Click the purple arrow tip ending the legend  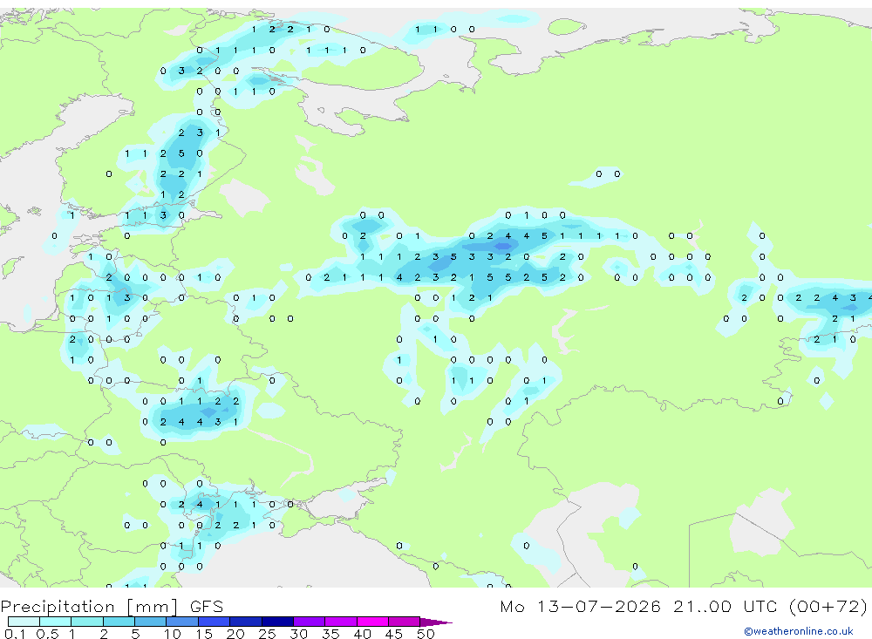(436, 622)
